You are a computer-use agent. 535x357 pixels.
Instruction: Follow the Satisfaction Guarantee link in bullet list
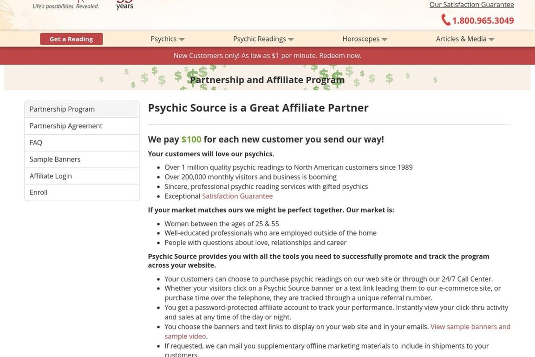click(237, 196)
